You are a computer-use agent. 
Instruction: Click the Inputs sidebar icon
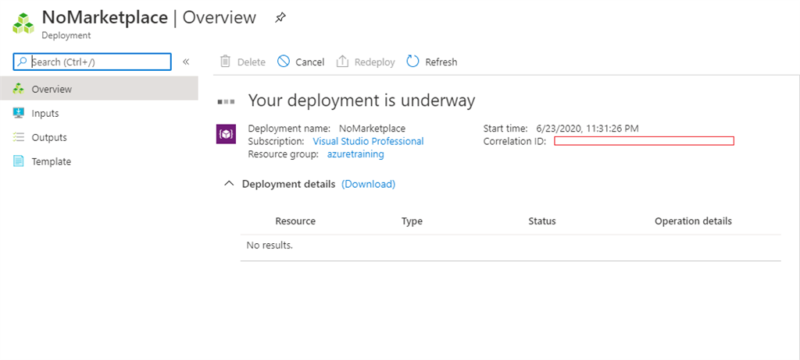(19, 113)
